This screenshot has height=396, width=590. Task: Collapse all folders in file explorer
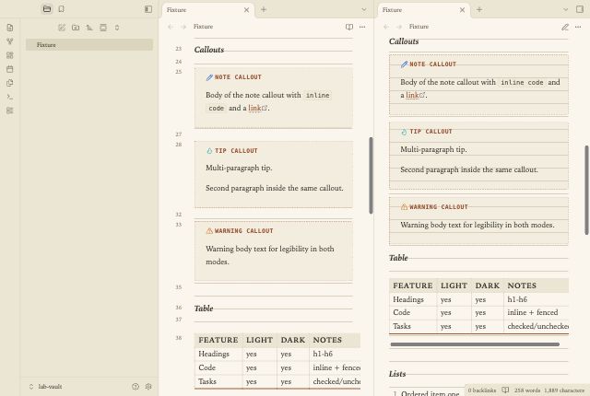coord(117,28)
